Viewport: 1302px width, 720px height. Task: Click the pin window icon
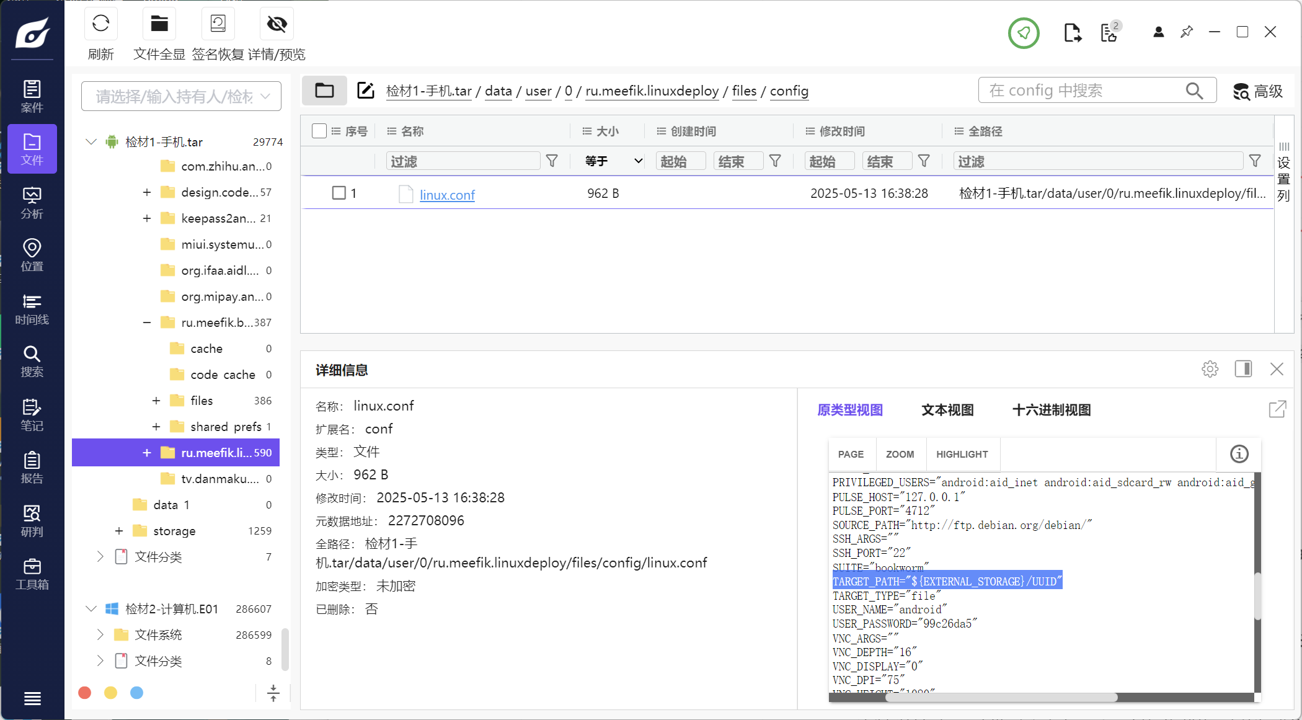coord(1187,32)
